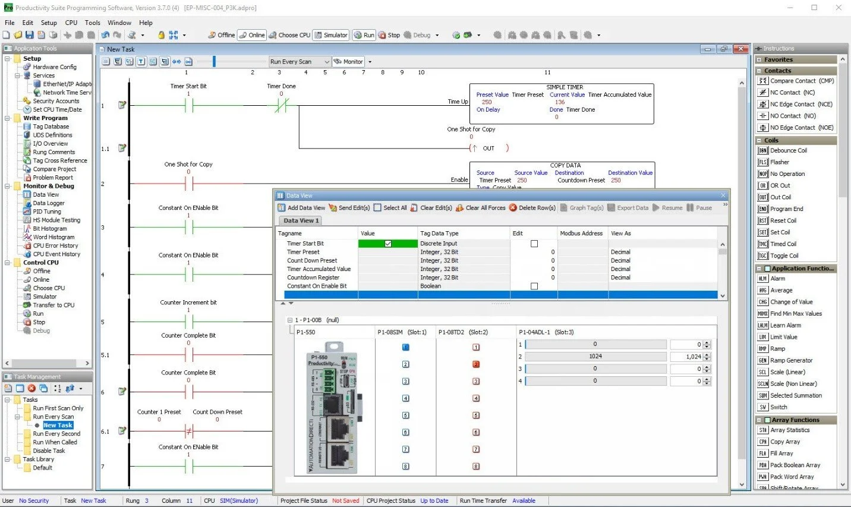Viewport: 851px width, 507px height.
Task: Click the Stop toolbar button
Action: (389, 35)
